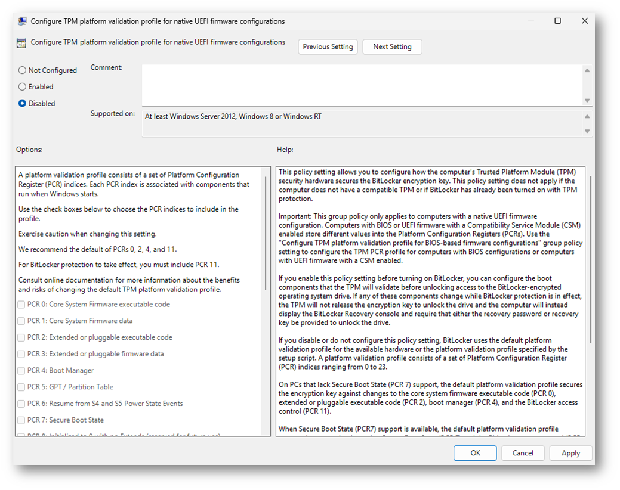Click the window icon in the title bar
The height and width of the screenshot is (490, 620).
(22, 21)
